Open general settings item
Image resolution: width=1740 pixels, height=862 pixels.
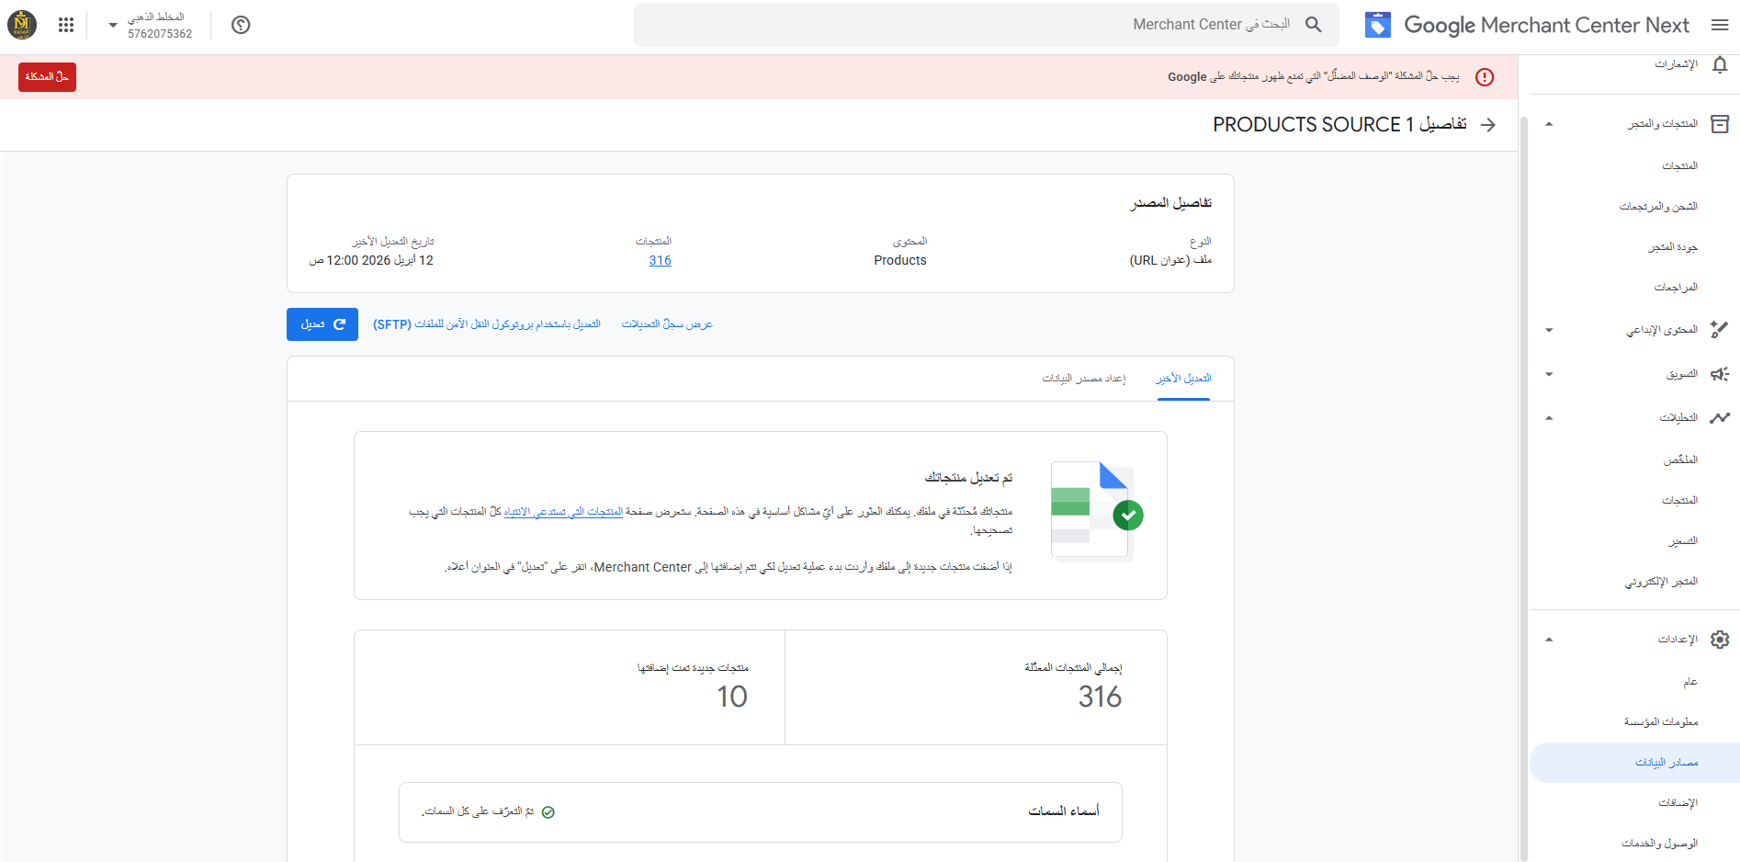pyautogui.click(x=1690, y=682)
